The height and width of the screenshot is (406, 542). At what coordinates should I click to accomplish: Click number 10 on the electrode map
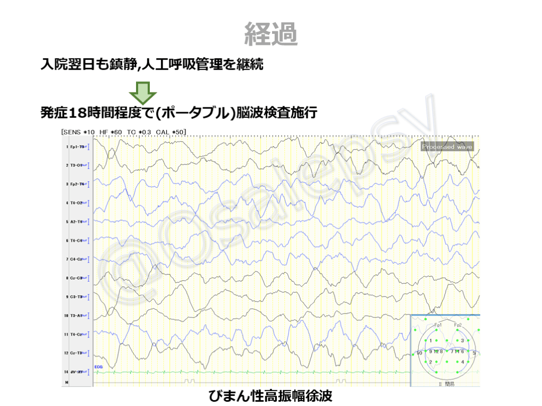click(x=420, y=352)
